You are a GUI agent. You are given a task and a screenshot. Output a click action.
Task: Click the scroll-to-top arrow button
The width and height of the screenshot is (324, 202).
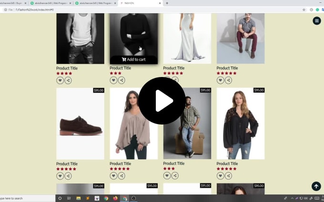(316, 186)
